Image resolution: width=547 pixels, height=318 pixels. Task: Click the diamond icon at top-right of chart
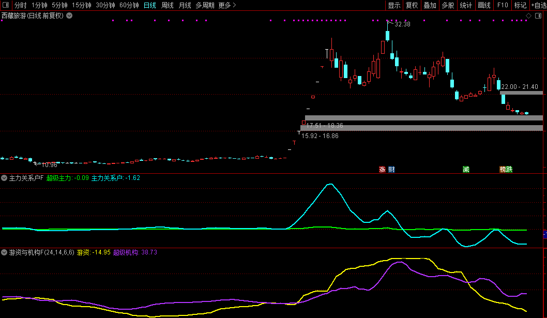(528, 16)
